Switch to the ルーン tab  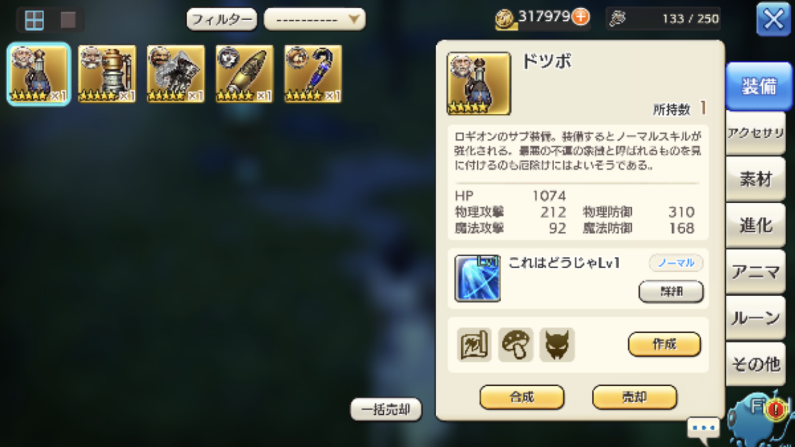756,318
